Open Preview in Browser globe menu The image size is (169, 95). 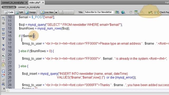(x=123, y=12)
